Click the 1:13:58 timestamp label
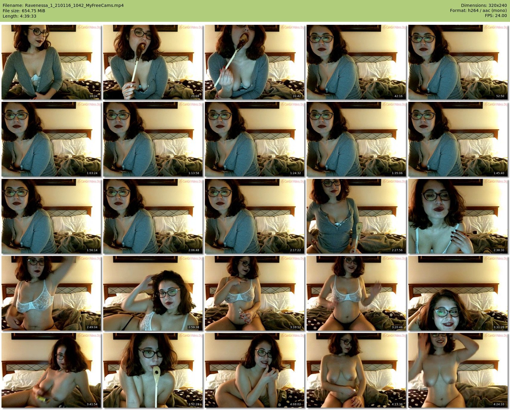Screen dimensions: 510x410 [194, 173]
